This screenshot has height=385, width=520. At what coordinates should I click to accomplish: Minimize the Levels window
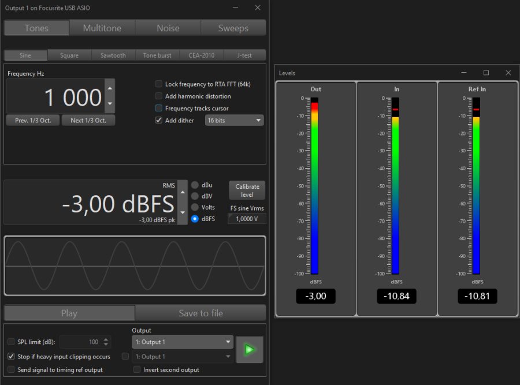point(463,73)
